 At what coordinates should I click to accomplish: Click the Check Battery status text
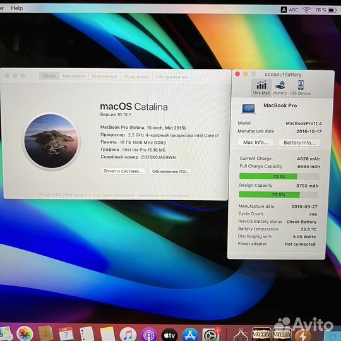pyautogui.click(x=301, y=222)
